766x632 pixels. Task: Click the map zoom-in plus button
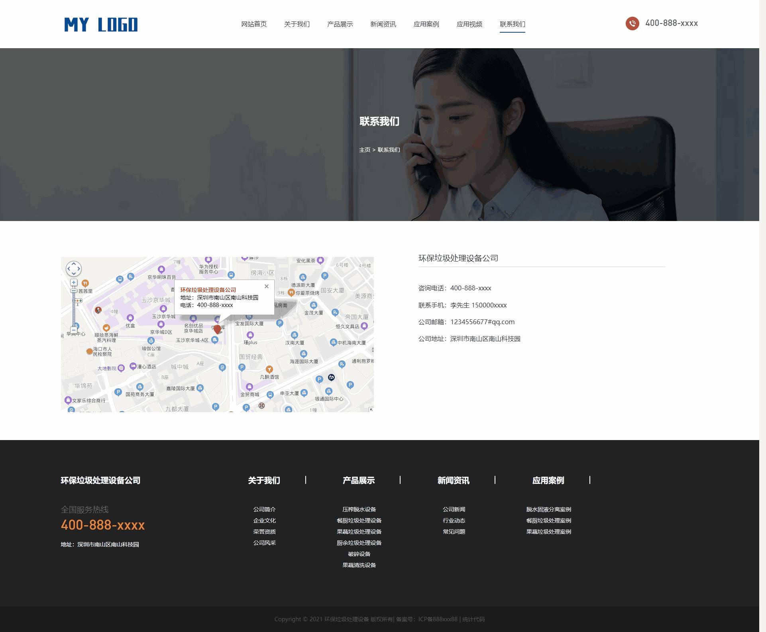74,282
